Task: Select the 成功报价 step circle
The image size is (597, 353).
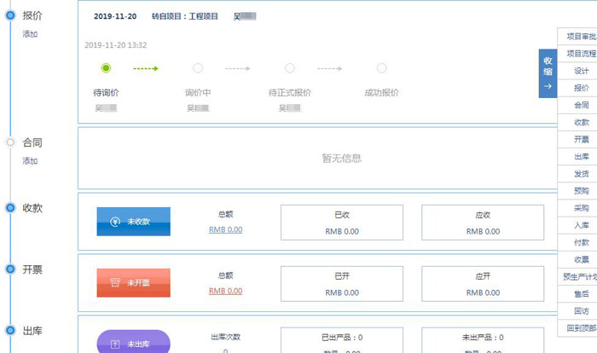Action: point(380,68)
